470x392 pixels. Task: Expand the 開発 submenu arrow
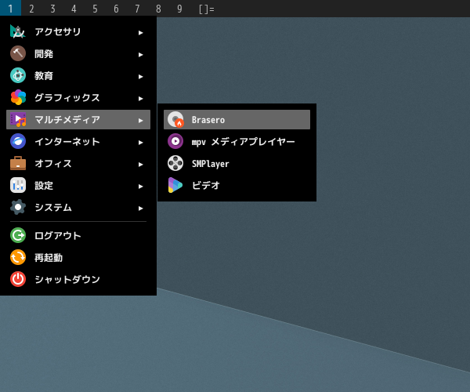140,55
